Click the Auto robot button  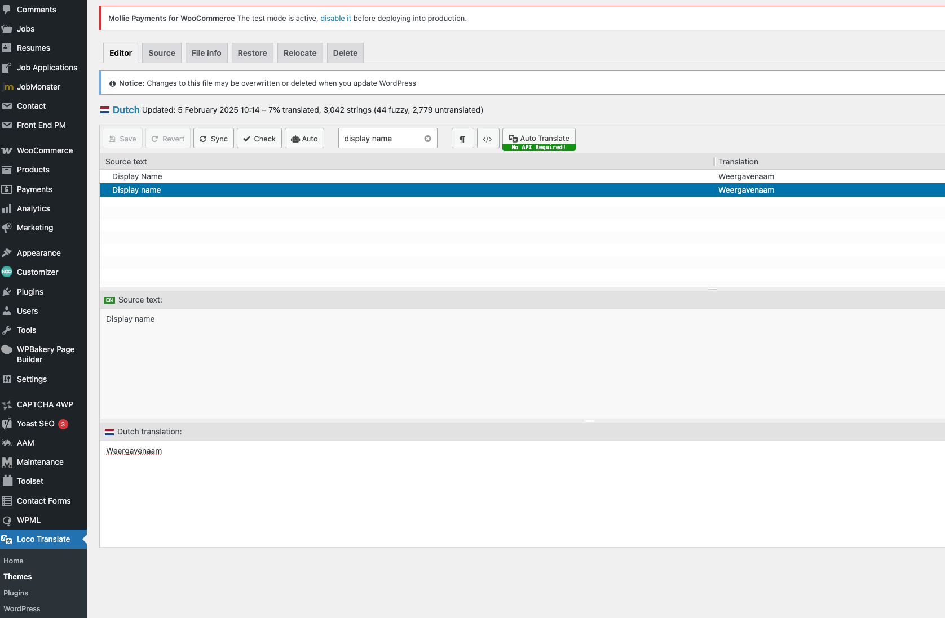[304, 139]
